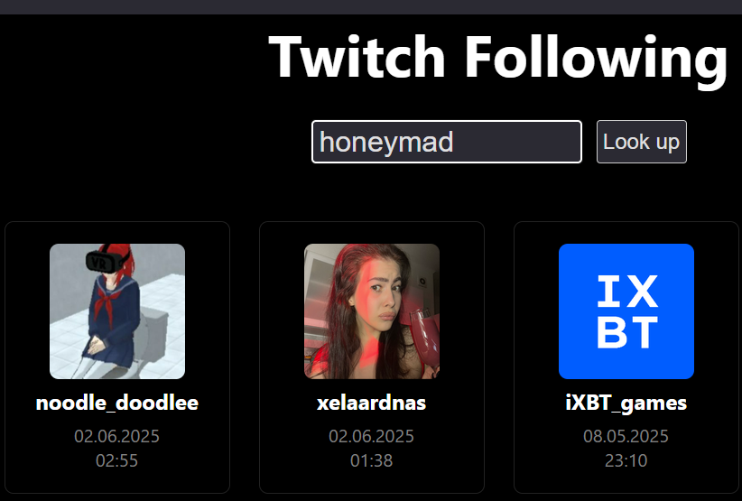The width and height of the screenshot is (742, 501).
Task: Click the wine glass in xelaardnas picture
Action: pyautogui.click(x=424, y=336)
